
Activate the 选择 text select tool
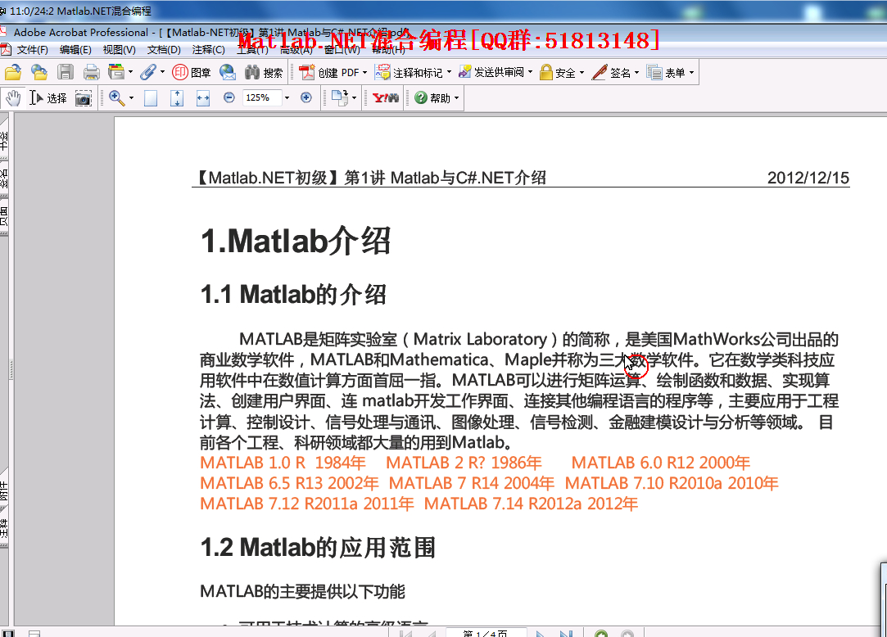pyautogui.click(x=48, y=98)
